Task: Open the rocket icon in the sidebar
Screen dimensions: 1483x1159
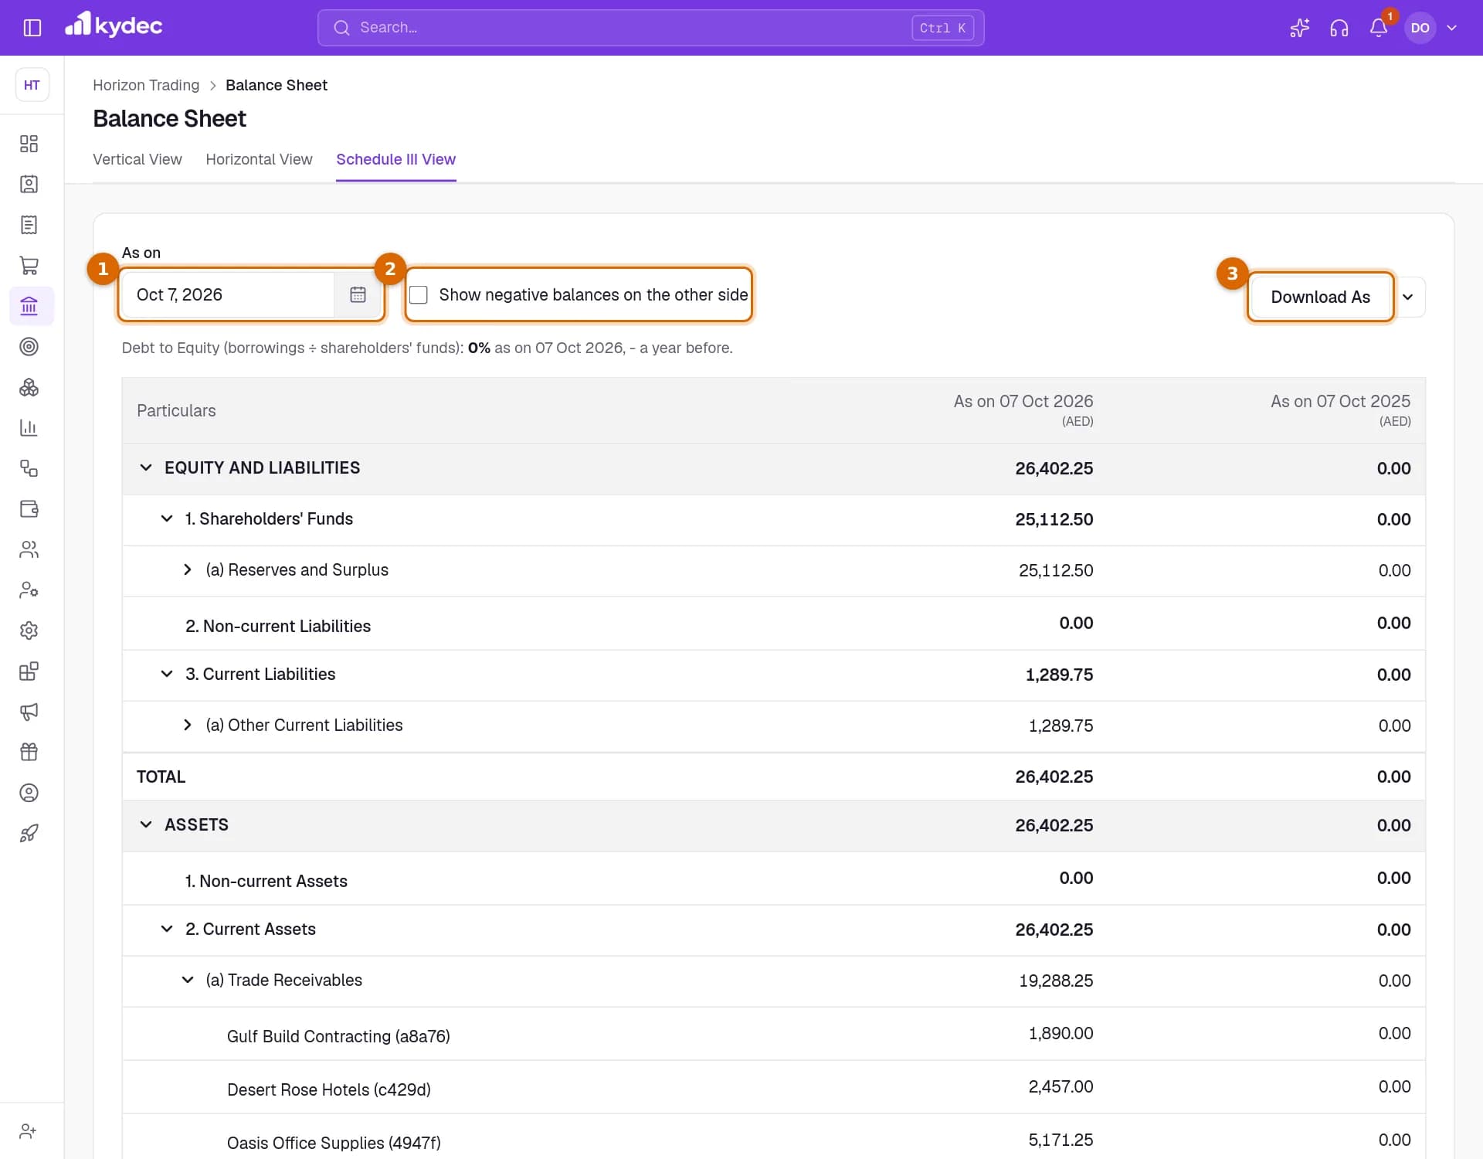Action: pos(29,833)
